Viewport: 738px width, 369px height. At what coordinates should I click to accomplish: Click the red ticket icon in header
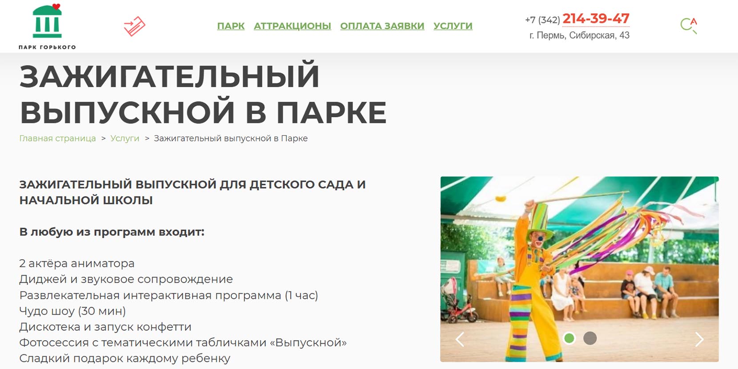point(135,26)
